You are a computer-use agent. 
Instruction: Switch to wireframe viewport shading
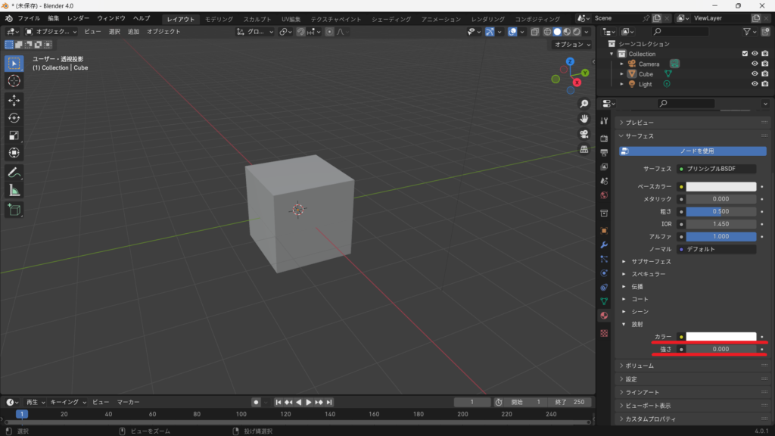click(x=547, y=32)
